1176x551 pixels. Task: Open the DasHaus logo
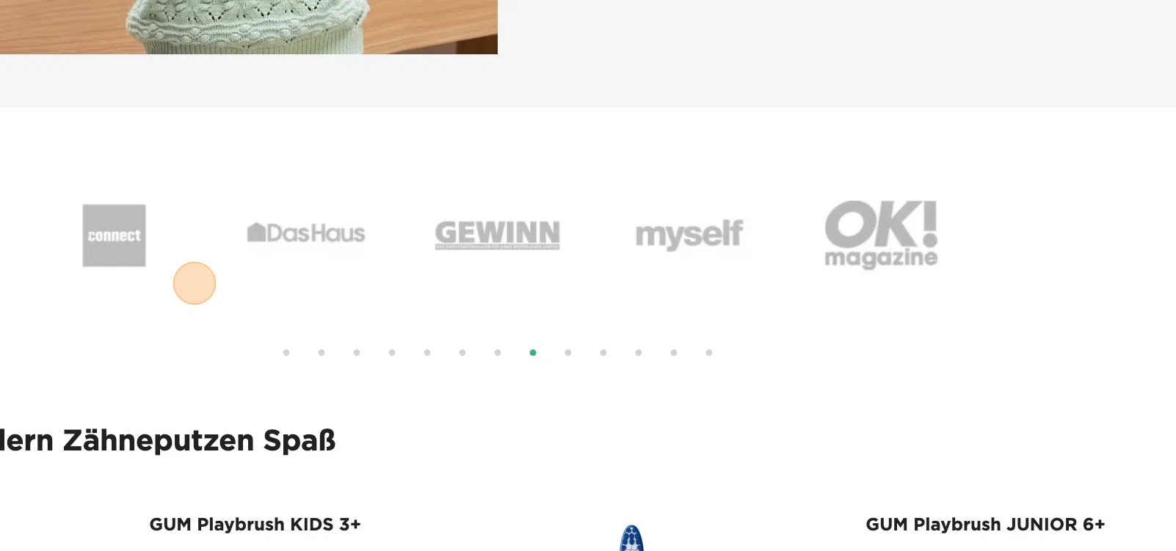click(306, 233)
